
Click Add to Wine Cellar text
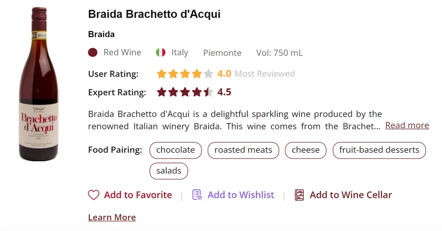(351, 195)
